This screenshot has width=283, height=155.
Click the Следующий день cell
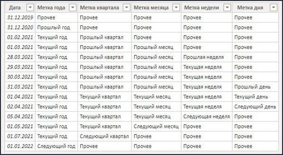tap(255, 107)
